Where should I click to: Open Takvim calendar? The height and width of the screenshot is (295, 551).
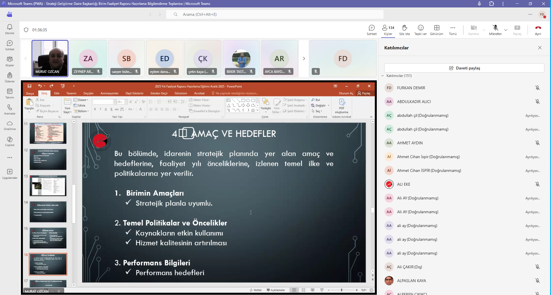click(x=10, y=94)
